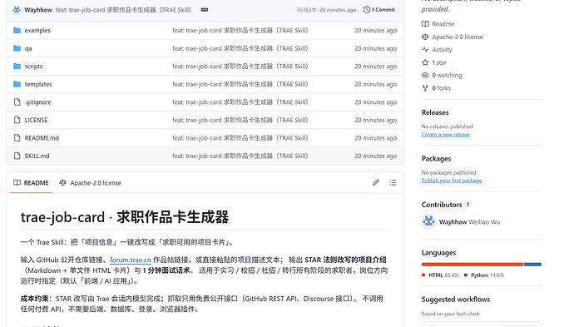This screenshot has width=574, height=327.
Task: Open the .gitignore file
Action: tap(37, 102)
